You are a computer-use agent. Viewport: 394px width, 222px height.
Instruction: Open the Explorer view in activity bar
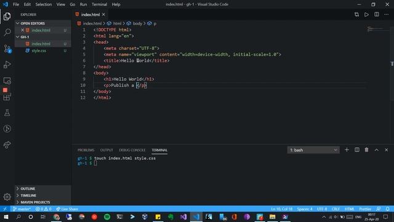7,17
